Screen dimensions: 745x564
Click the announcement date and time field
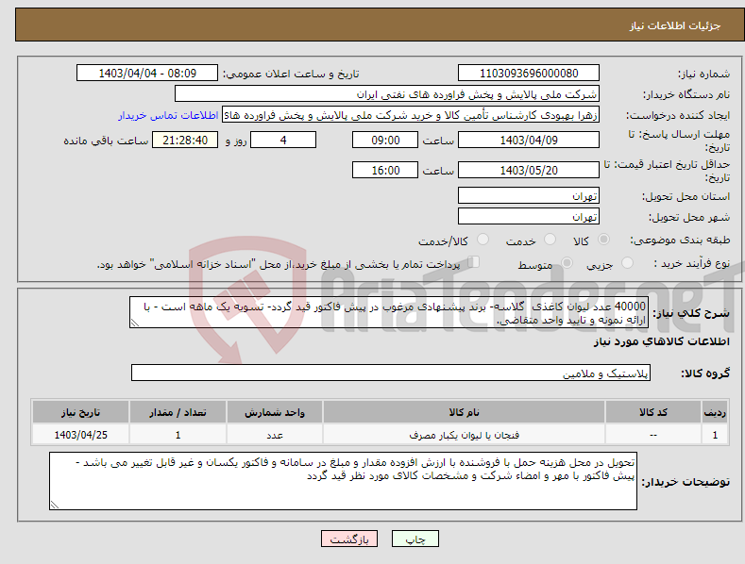[146, 74]
